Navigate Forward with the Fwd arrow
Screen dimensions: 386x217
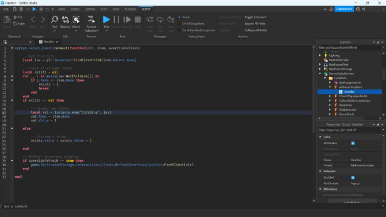pyautogui.click(x=42, y=19)
